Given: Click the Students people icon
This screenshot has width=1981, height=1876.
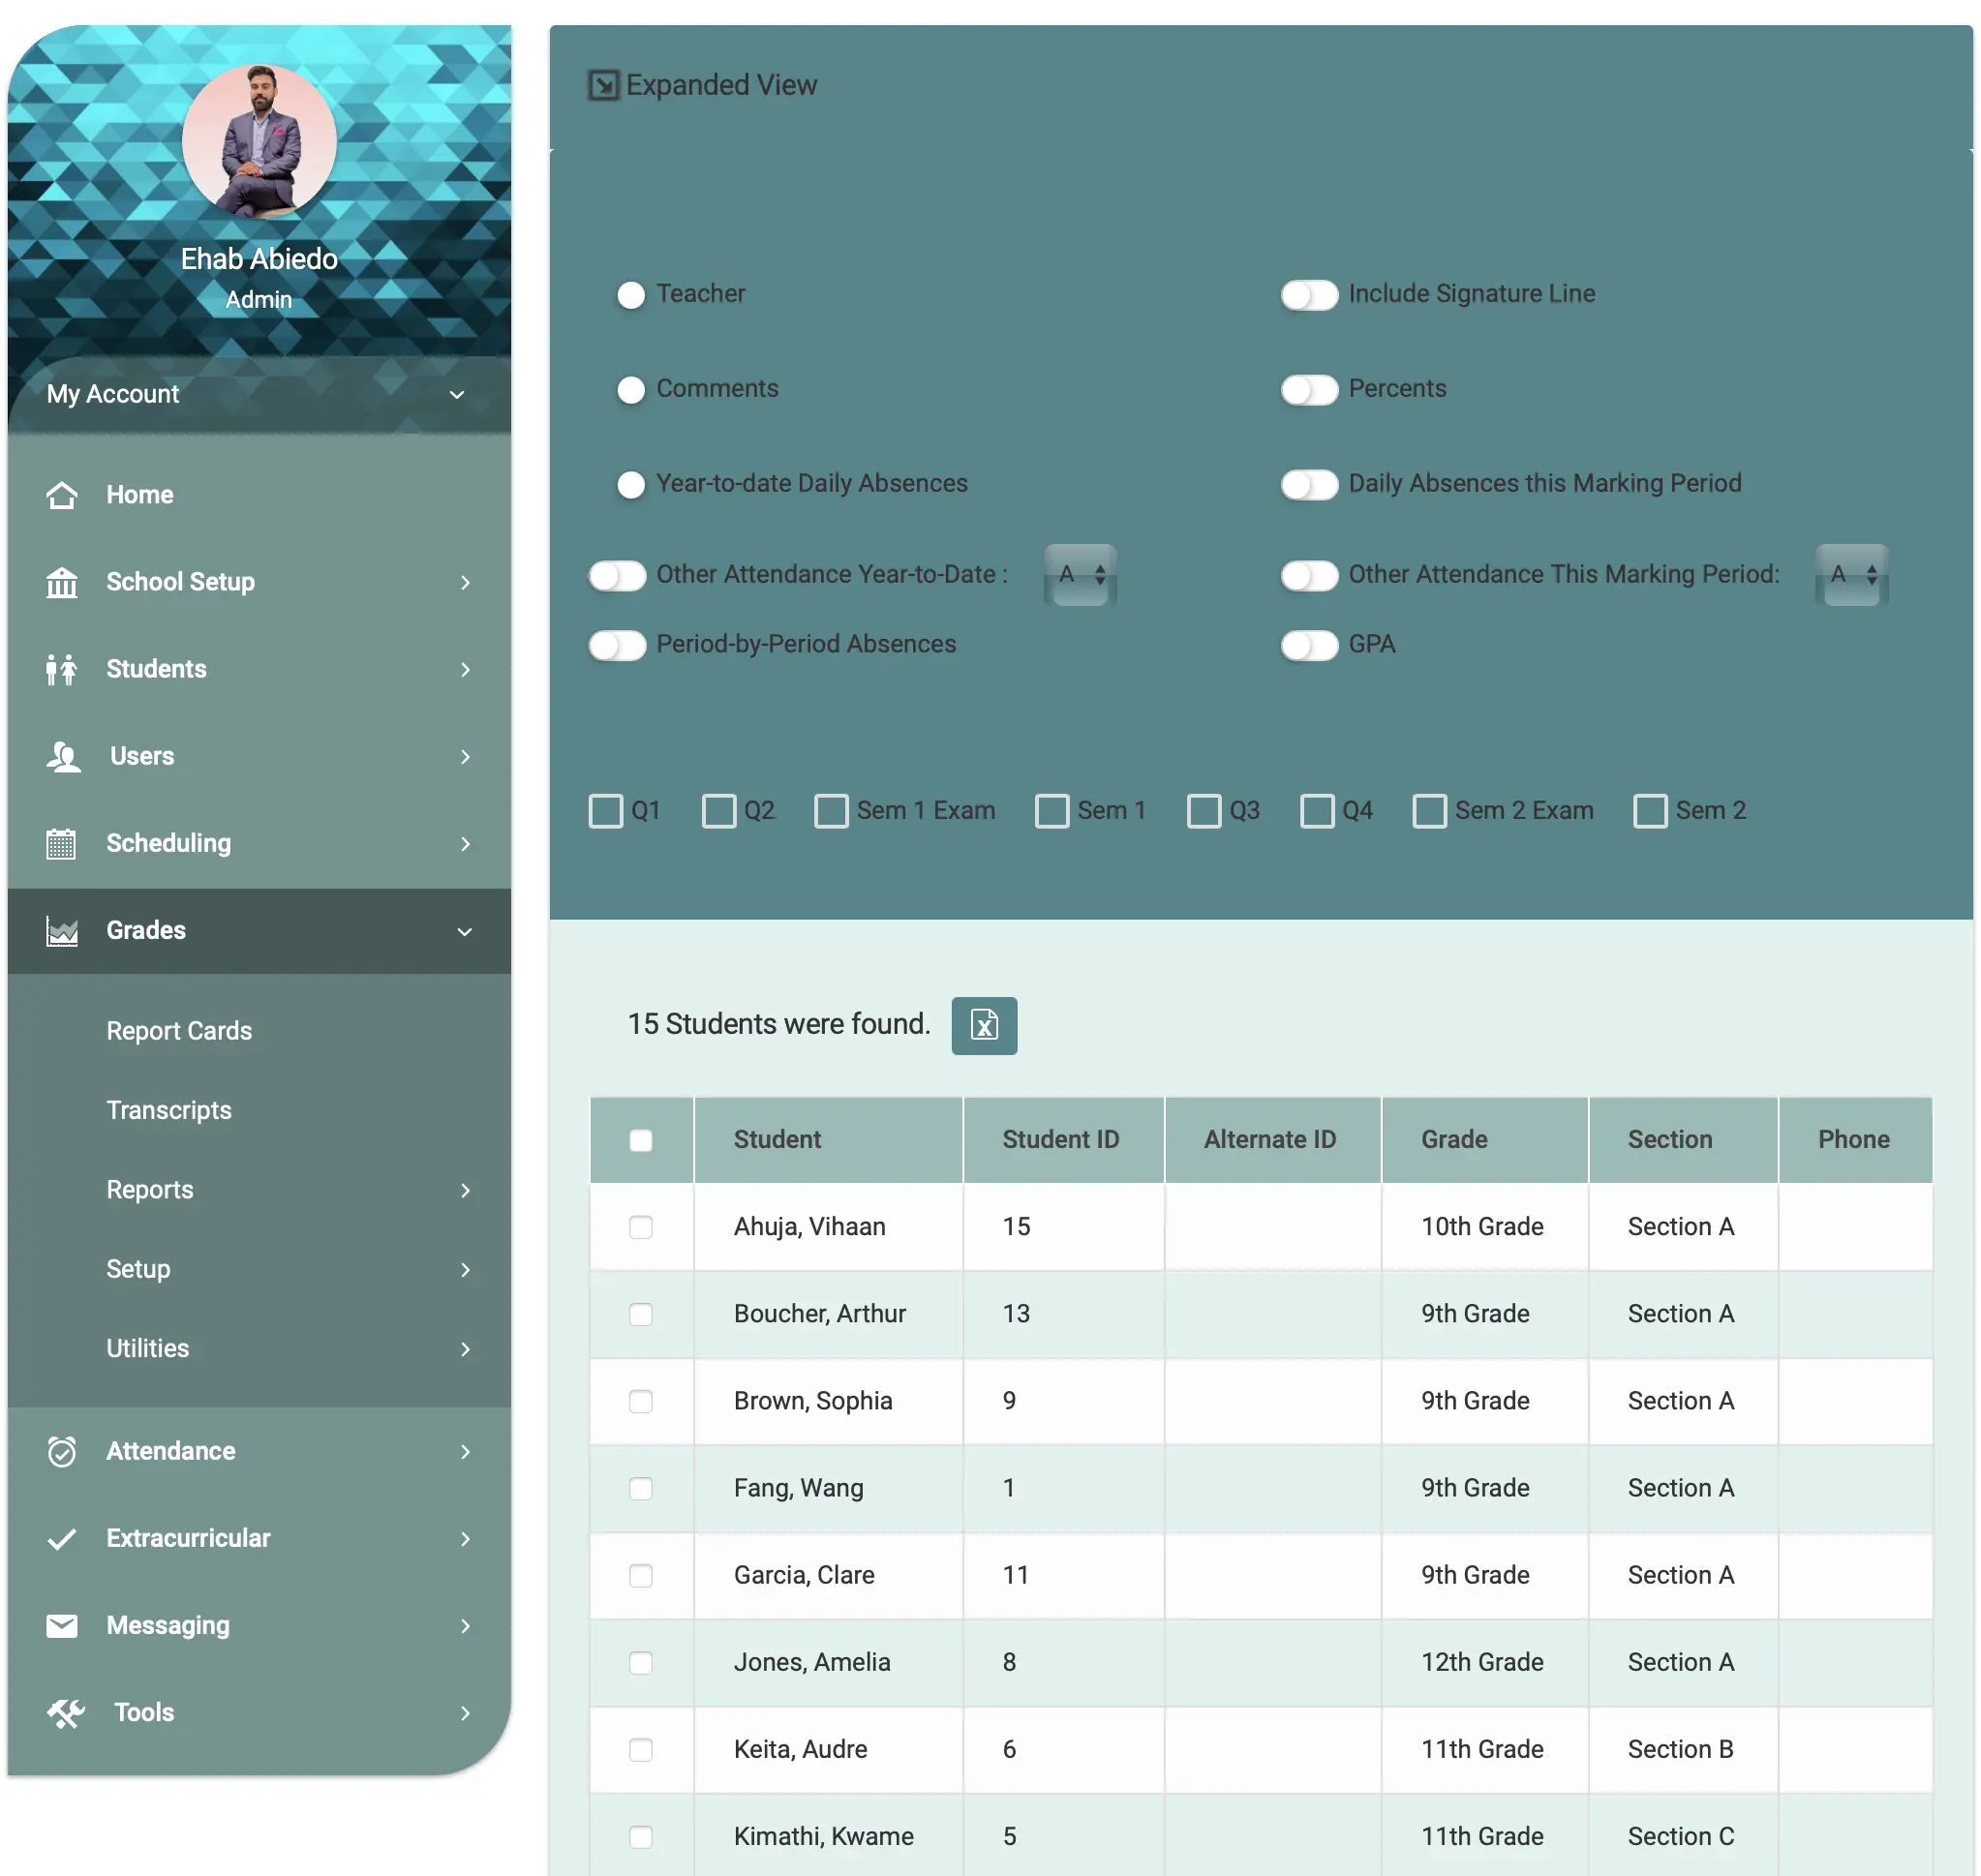Looking at the screenshot, I should click(62, 669).
